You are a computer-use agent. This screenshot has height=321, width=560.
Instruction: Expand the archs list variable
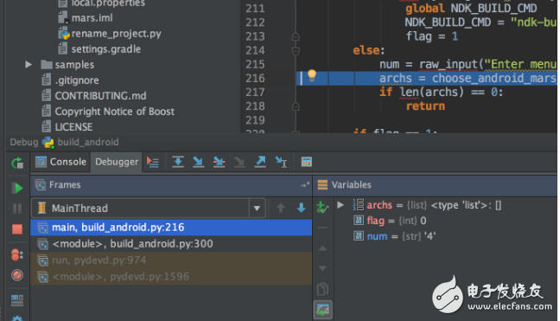[x=340, y=205]
